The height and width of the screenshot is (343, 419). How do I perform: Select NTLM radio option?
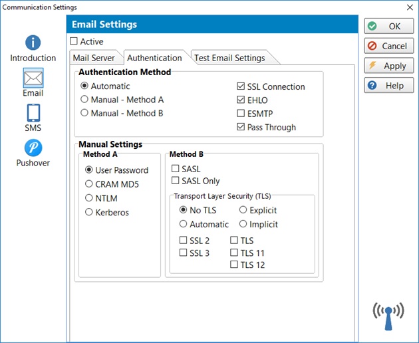[89, 198]
